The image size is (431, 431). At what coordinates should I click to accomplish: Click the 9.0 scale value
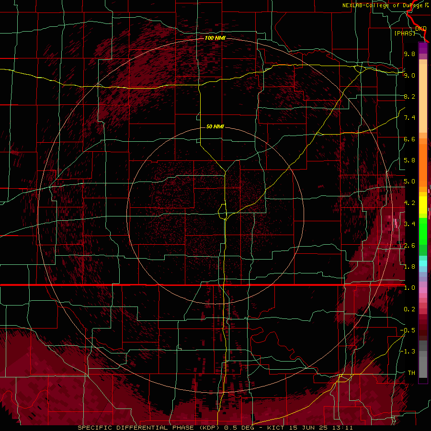pyautogui.click(x=409, y=75)
